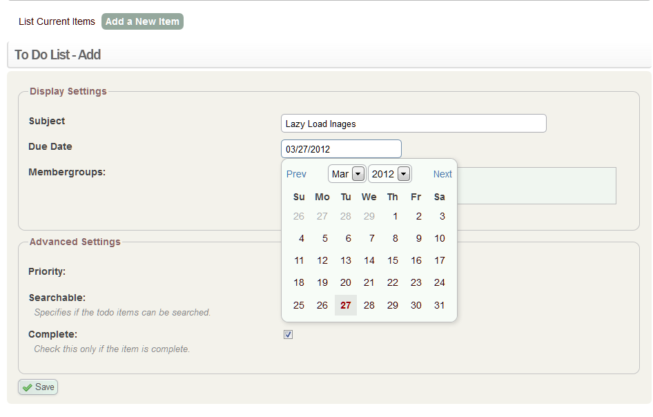Select the Add a New Item tab
The width and height of the screenshot is (653, 417).
(142, 21)
